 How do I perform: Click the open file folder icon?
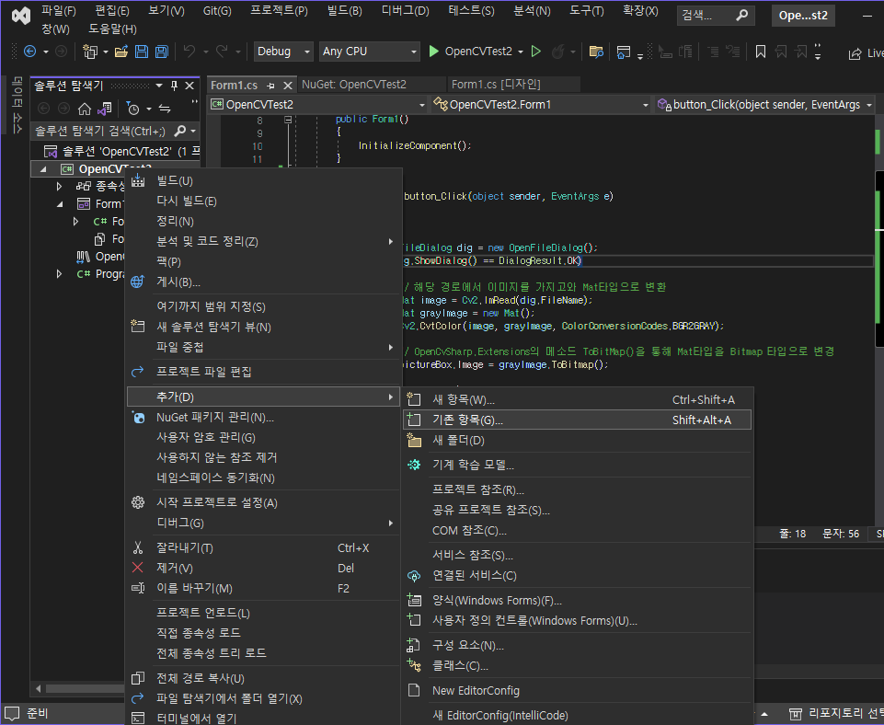click(121, 52)
